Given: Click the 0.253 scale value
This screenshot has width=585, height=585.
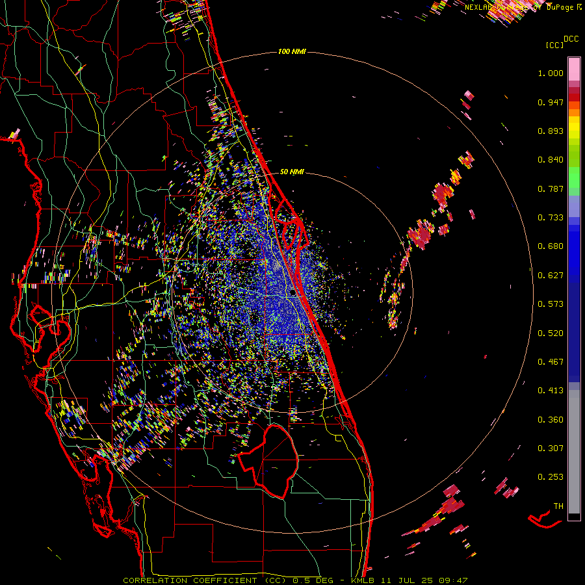Looking at the screenshot, I should point(551,477).
